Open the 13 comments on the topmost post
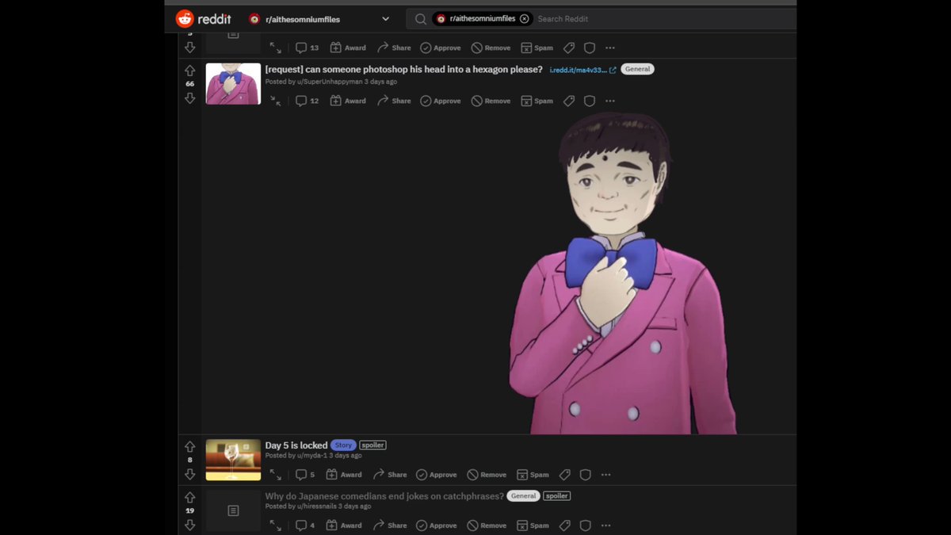The image size is (951, 535). click(x=307, y=48)
